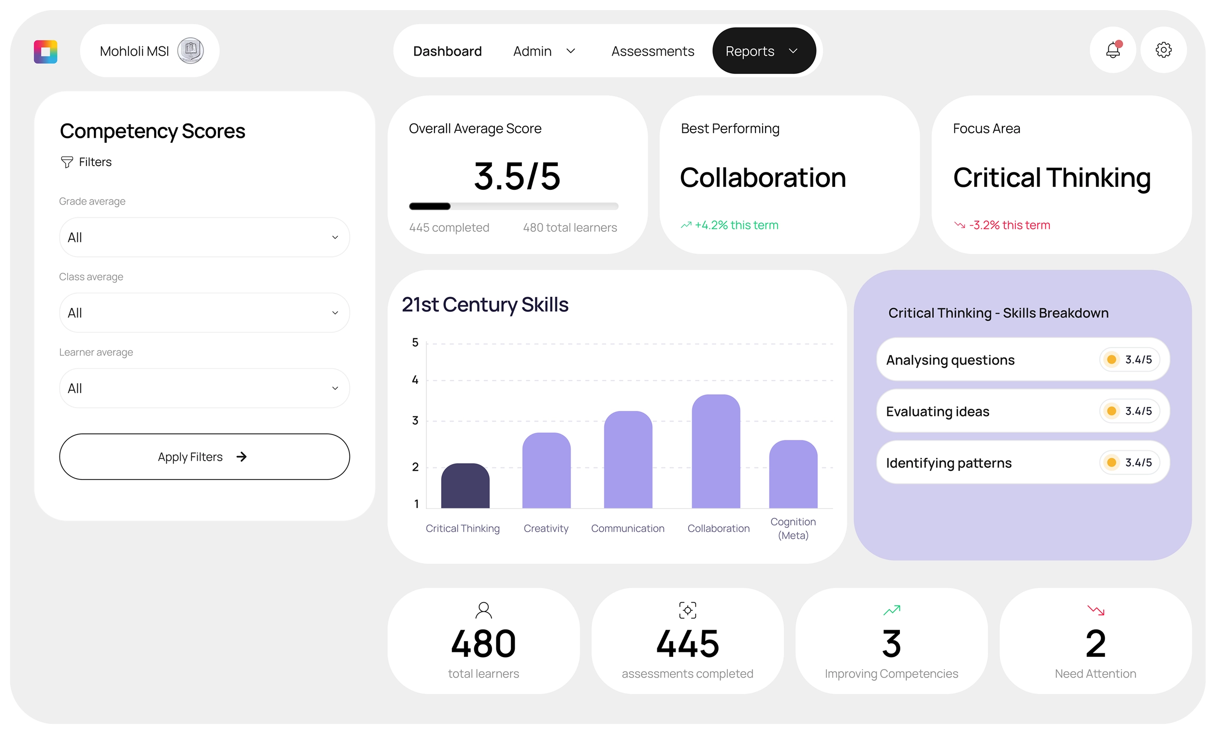
Task: Click the red arrow next to -3.2%
Action: (959, 225)
